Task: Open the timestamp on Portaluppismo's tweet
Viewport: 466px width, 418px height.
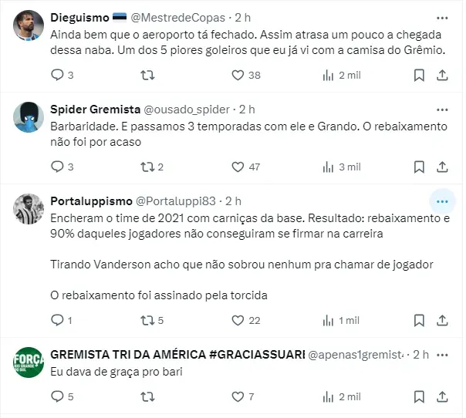Action: tap(233, 201)
